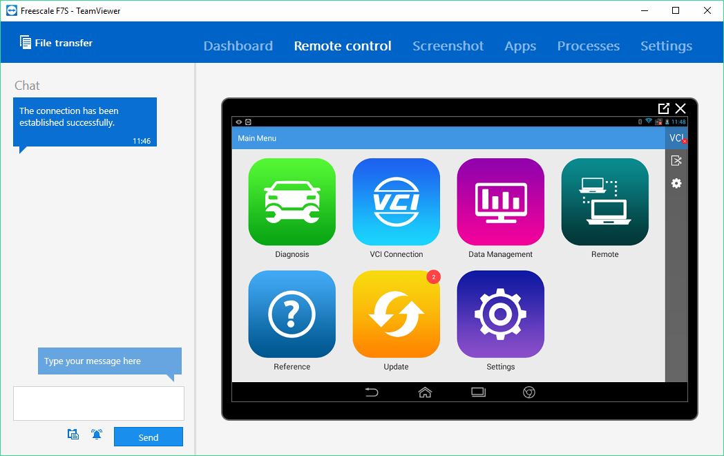Switch to TeamViewer Settings tab
Viewport: 724px width, 456px height.
[666, 46]
